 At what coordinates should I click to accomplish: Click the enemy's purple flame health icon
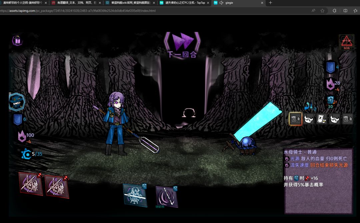pyautogui.click(x=330, y=84)
